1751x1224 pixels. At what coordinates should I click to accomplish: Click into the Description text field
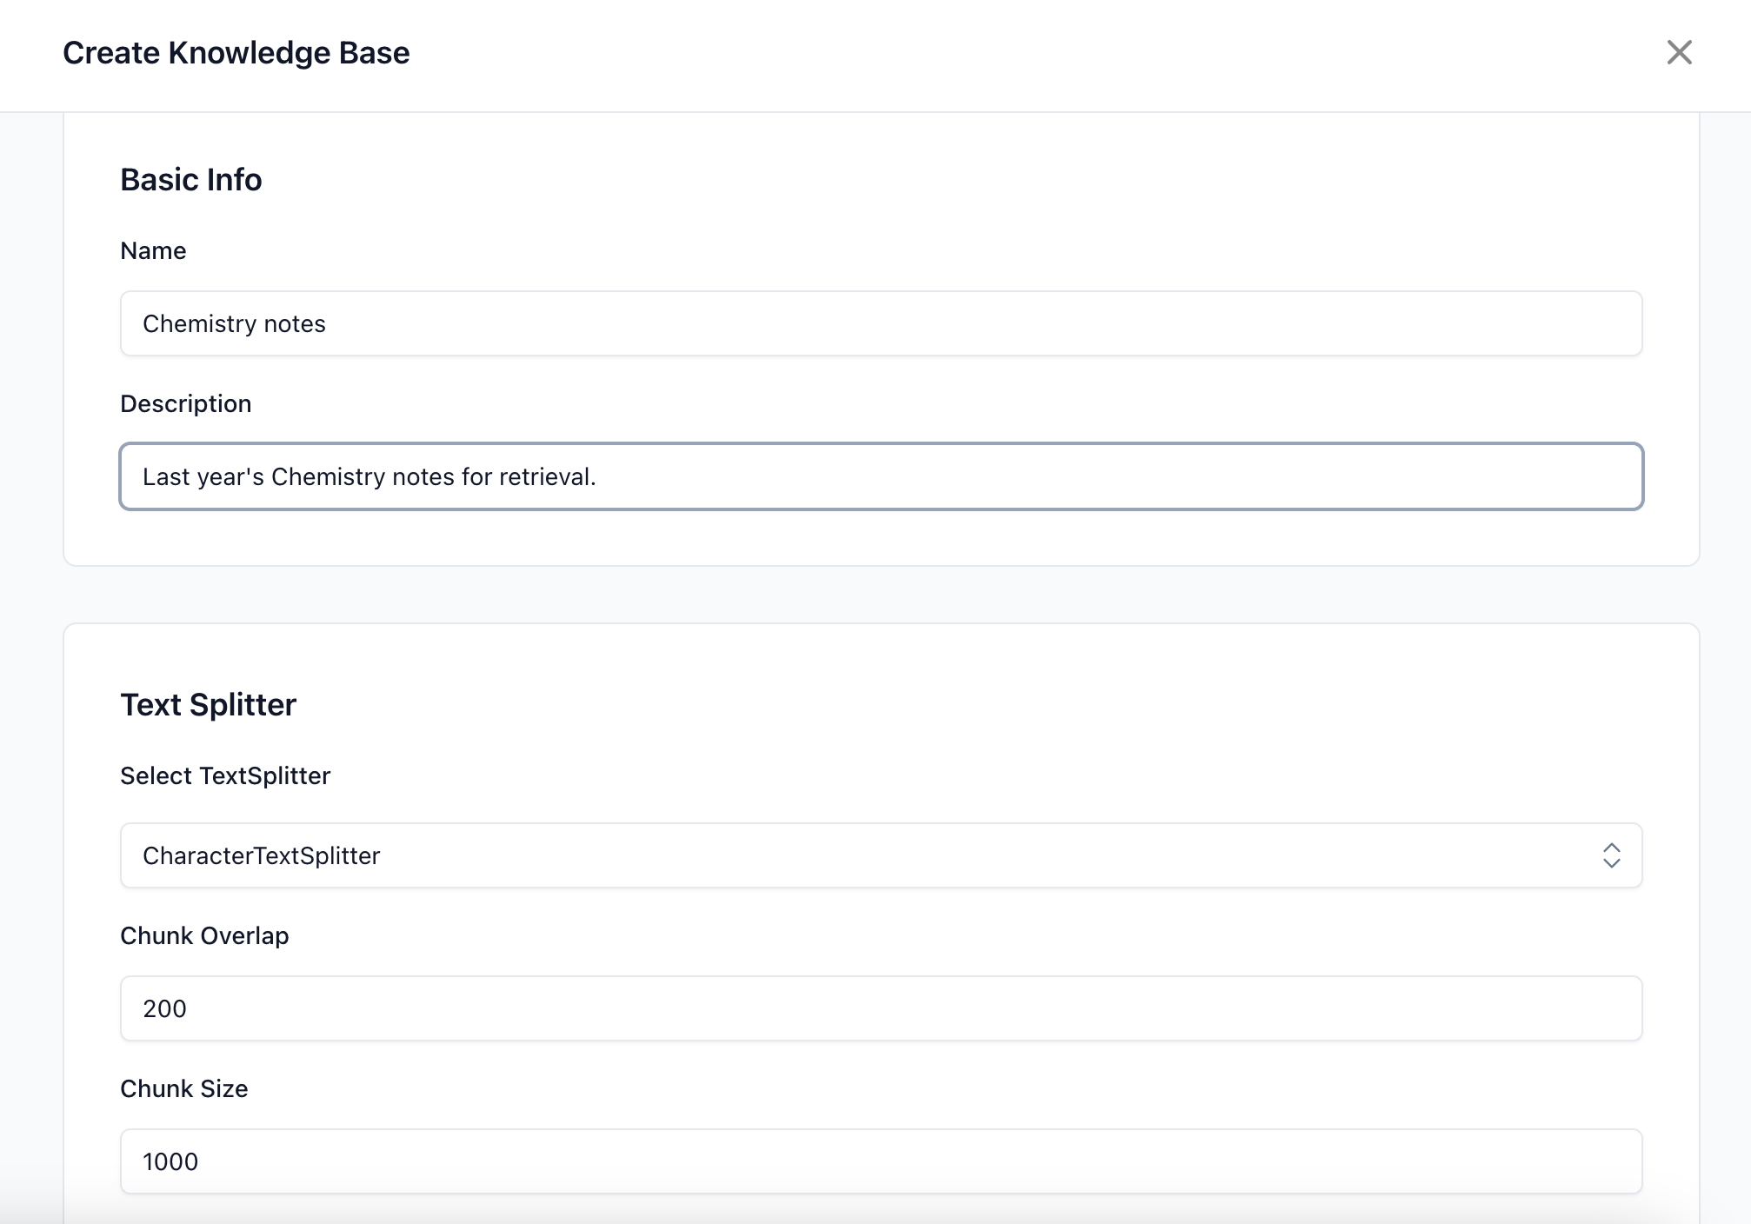pos(880,476)
